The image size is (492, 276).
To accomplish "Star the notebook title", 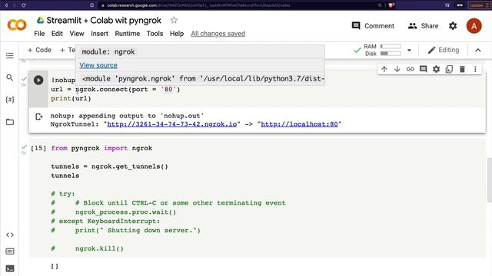I will (174, 21).
